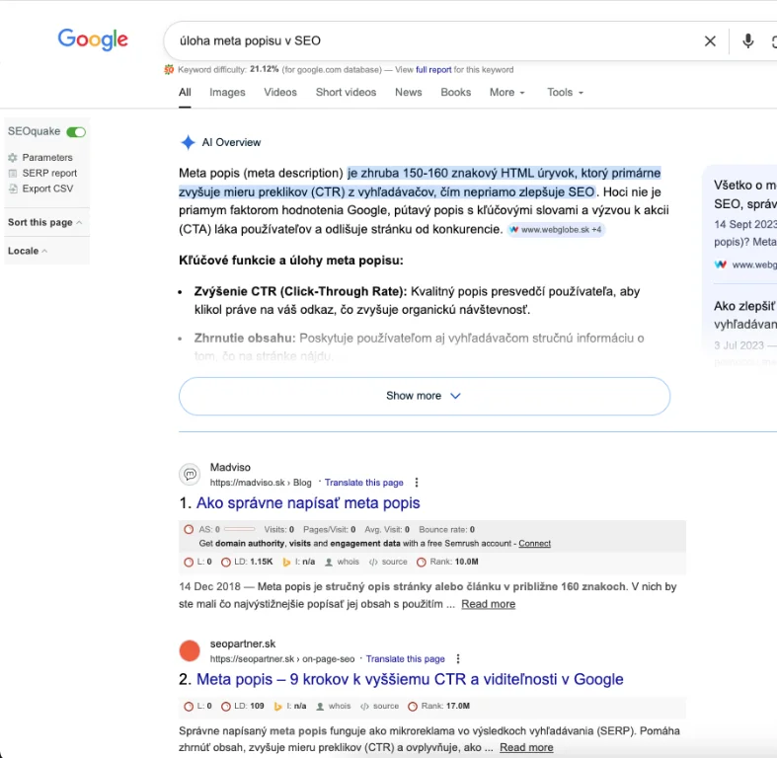777x758 pixels.
Task: Open the Madviso result's three-dot menu
Action: click(417, 483)
